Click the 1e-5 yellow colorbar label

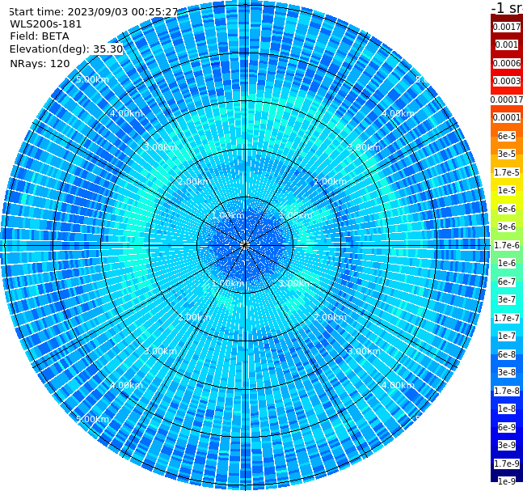click(x=507, y=190)
